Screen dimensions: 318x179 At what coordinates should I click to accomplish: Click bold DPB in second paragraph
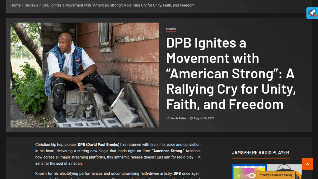click(x=177, y=173)
